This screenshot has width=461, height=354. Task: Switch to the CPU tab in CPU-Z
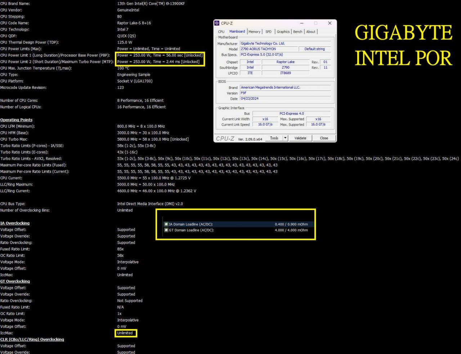point(221,32)
